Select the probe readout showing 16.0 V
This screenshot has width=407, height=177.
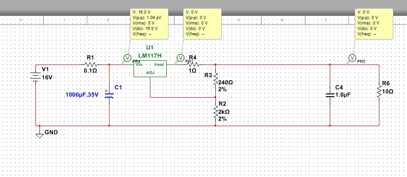pyautogui.click(x=149, y=24)
